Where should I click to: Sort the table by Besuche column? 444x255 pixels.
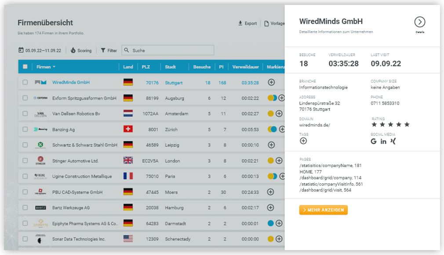point(202,67)
